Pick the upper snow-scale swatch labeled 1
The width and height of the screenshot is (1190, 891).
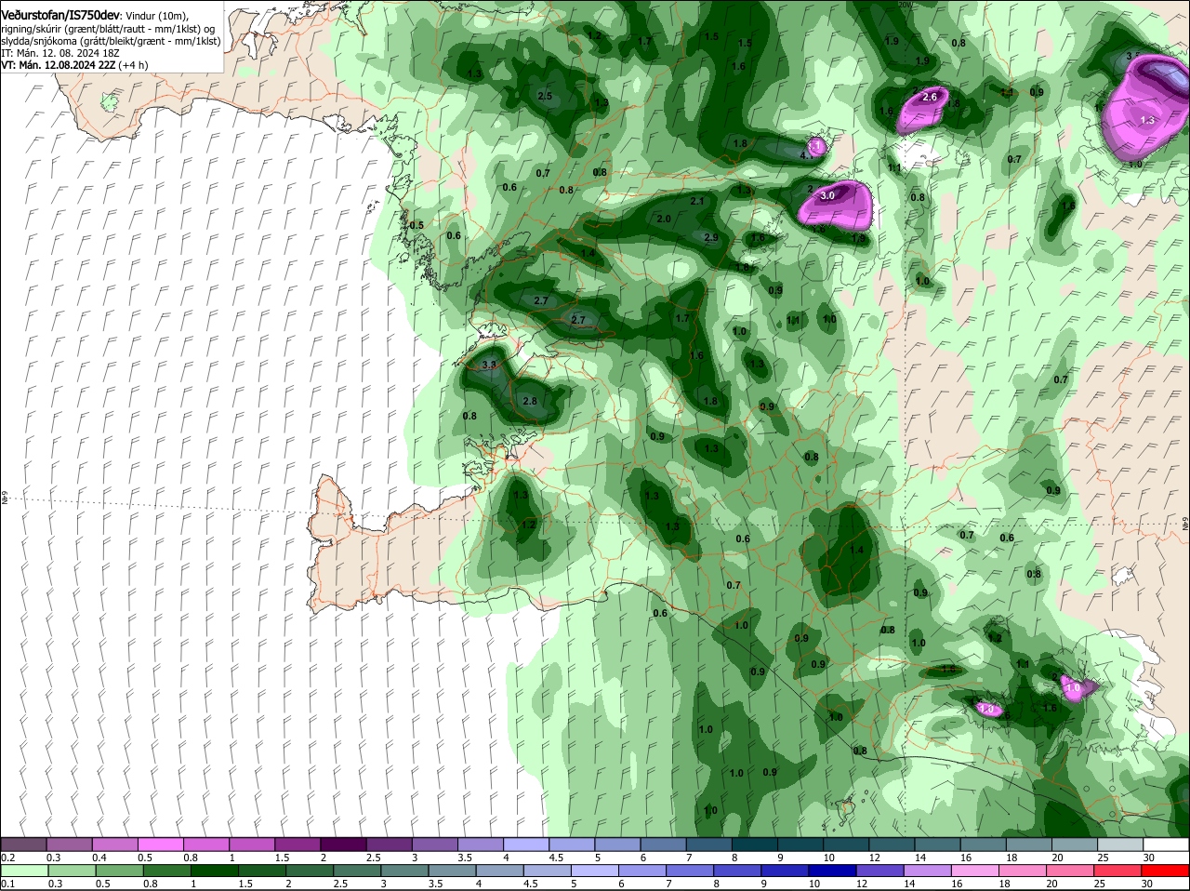coord(253,844)
